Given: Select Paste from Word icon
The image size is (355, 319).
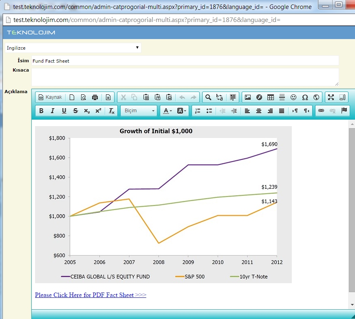Looking at the screenshot, I should [169, 97].
